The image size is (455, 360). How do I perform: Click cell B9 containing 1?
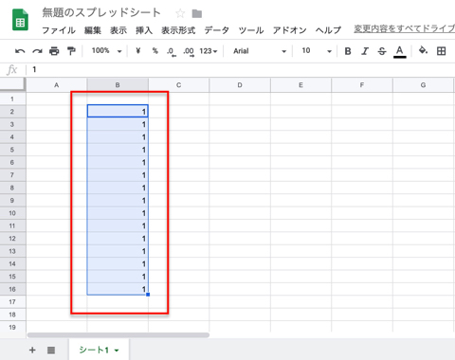pos(118,200)
